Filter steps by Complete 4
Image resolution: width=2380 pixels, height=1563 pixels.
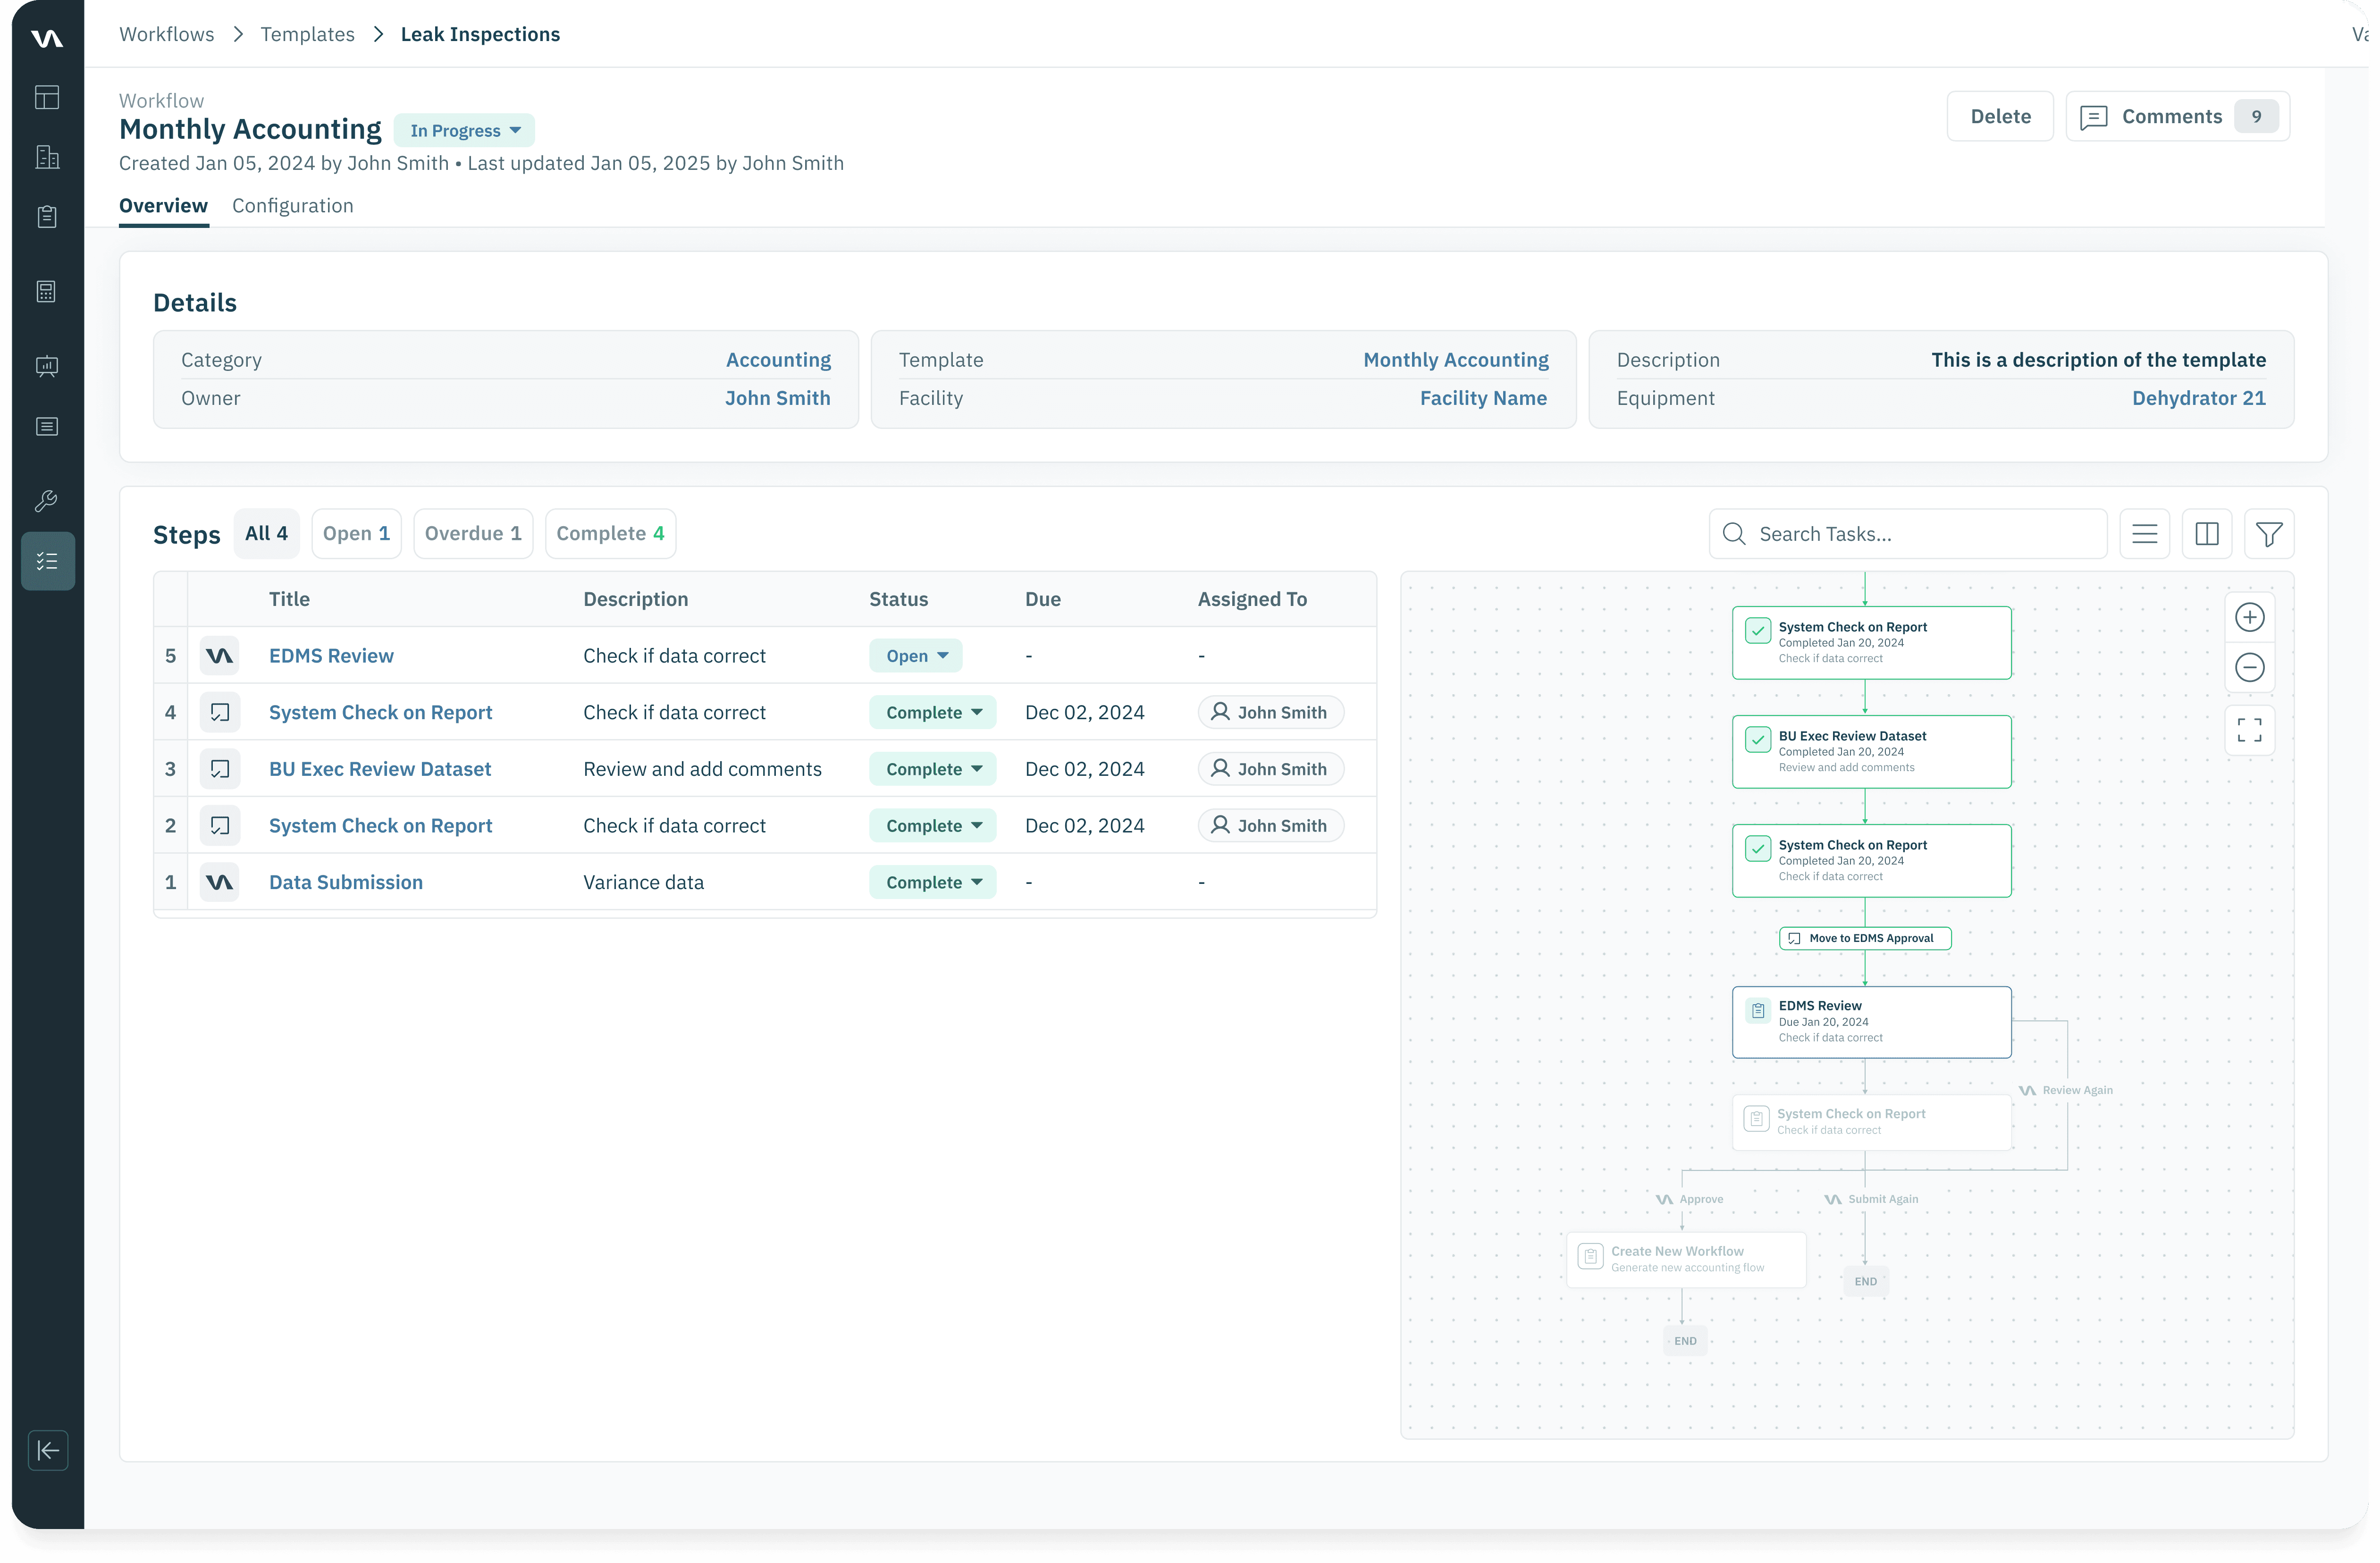point(610,533)
